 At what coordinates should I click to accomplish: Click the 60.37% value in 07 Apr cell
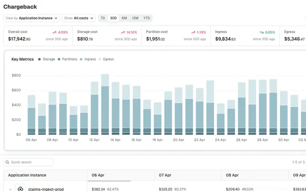[x=180, y=189]
